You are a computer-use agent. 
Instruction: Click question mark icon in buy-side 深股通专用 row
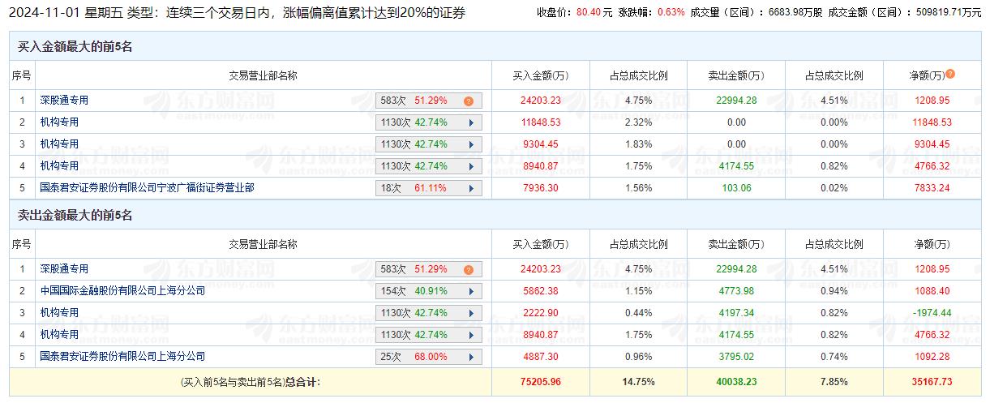point(468,101)
